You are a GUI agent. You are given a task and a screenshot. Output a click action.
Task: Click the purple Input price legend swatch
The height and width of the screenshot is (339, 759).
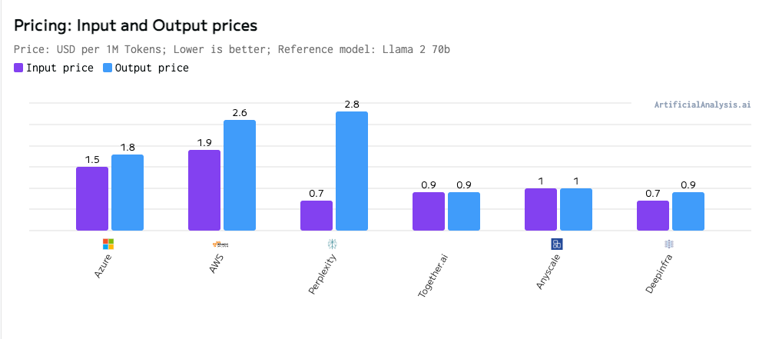tap(18, 68)
